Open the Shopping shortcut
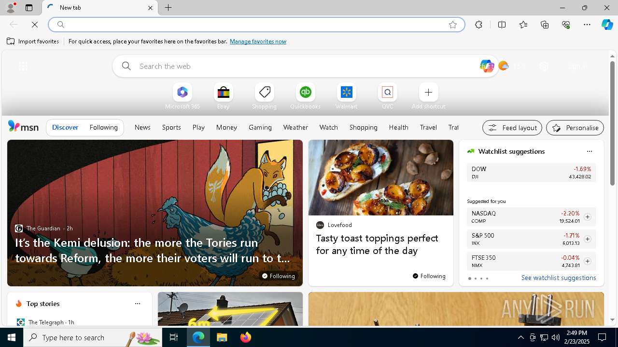618x347 pixels. click(x=264, y=96)
